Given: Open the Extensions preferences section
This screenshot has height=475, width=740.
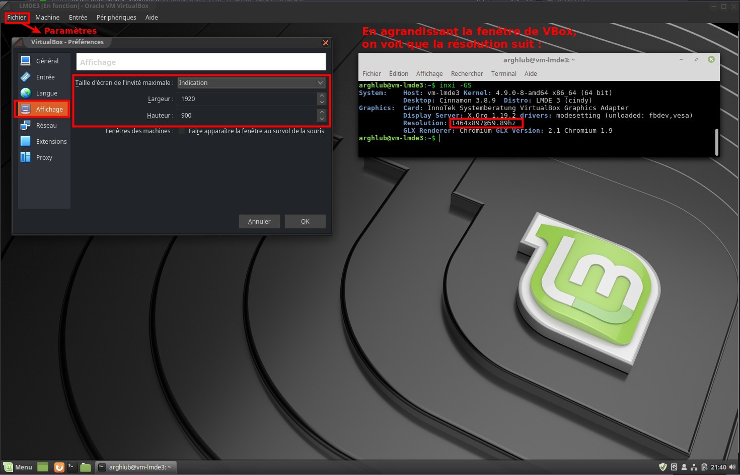Looking at the screenshot, I should [x=51, y=141].
